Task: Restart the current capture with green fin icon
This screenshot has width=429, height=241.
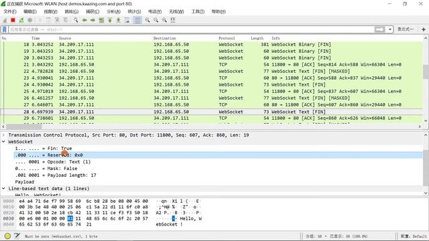Action: point(21,20)
